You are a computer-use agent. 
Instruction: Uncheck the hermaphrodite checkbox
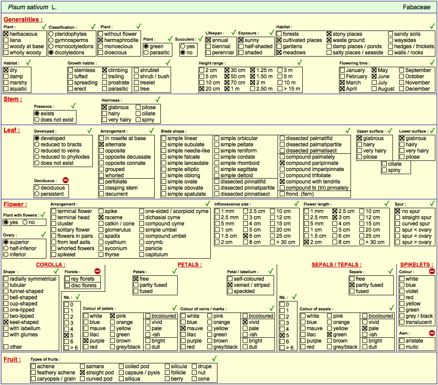pos(101,40)
